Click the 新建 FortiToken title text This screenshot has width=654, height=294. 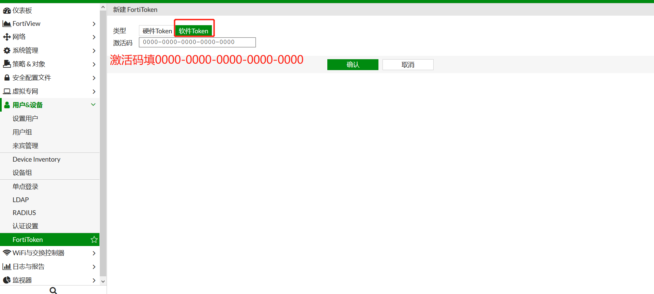click(x=135, y=10)
